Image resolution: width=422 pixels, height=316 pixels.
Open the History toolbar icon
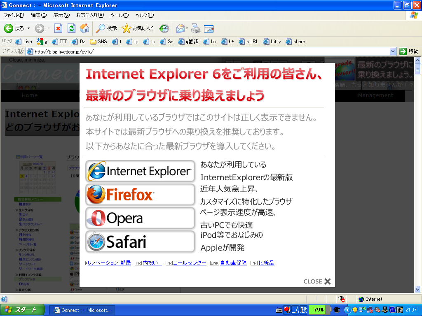click(x=164, y=28)
